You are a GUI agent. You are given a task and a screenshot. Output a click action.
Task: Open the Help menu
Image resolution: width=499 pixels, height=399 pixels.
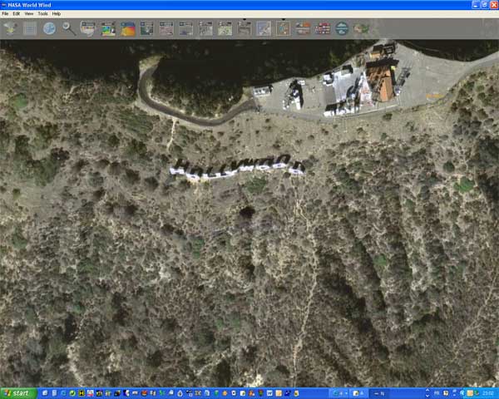(57, 14)
